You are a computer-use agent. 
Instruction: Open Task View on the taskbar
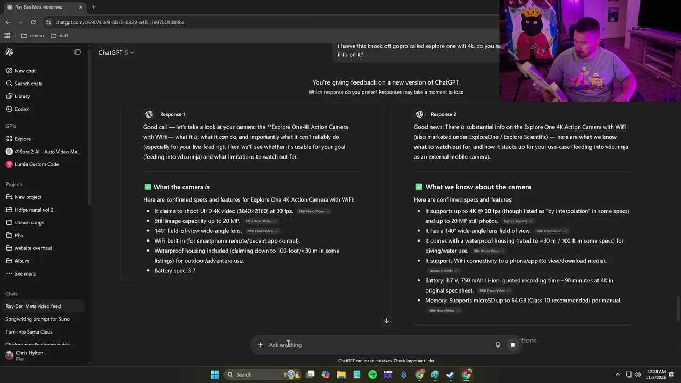tap(311, 374)
